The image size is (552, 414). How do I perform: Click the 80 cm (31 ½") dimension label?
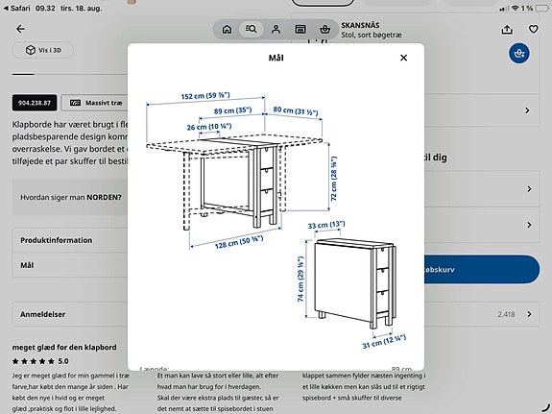[296, 110]
